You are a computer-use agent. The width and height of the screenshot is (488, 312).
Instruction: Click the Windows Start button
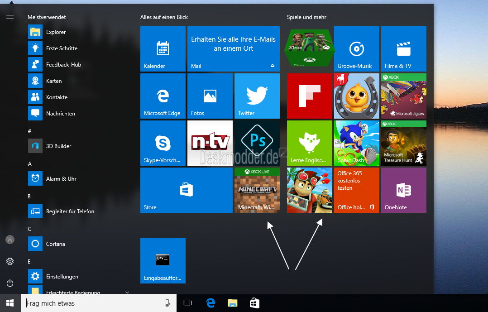point(10,303)
